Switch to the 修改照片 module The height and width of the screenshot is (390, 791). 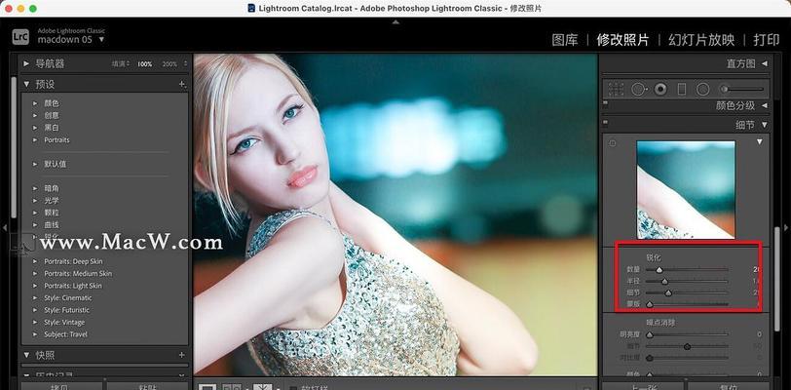point(622,40)
